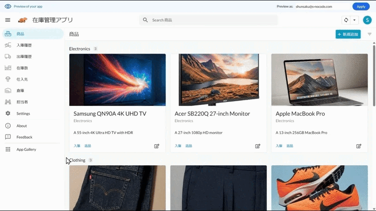Open 担当者 in the sidebar
The image size is (376, 211).
coord(33,102)
